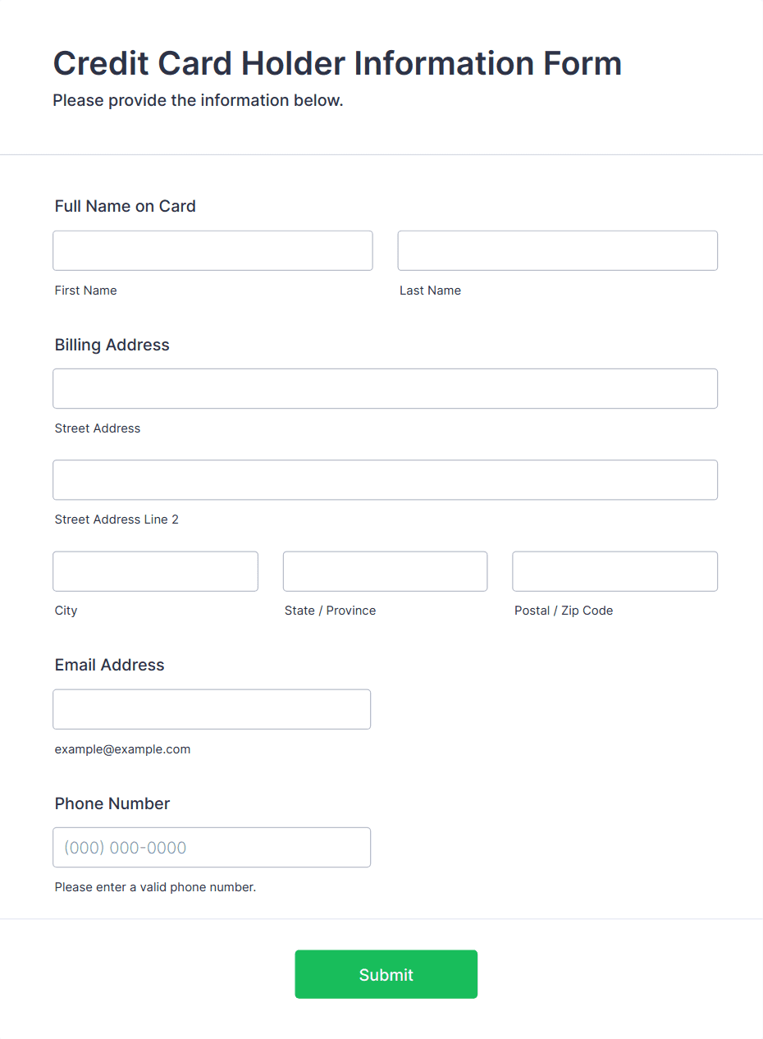763x1039 pixels.
Task: Click the First Name input field
Action: point(212,250)
